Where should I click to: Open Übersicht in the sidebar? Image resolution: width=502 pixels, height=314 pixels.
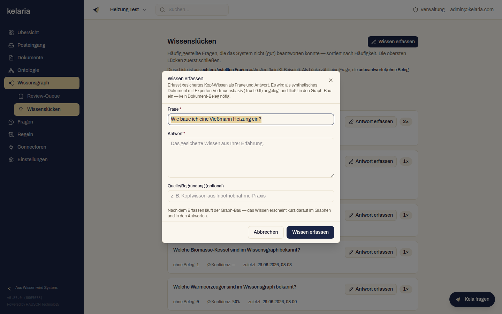click(x=42, y=32)
